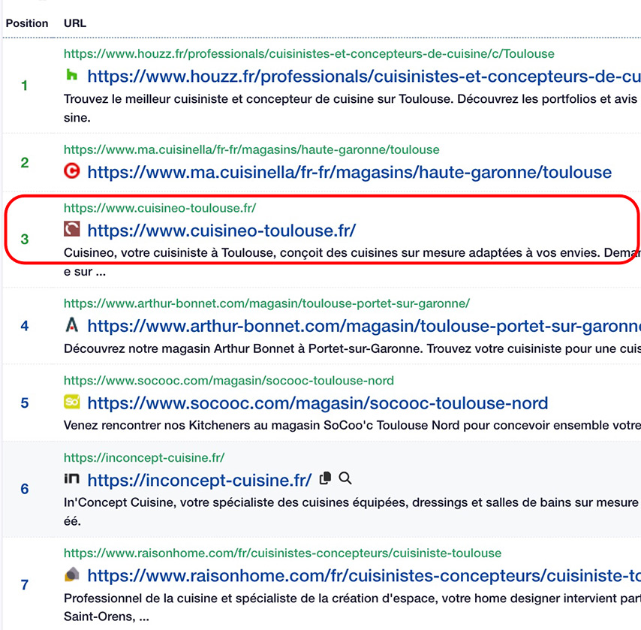
Task: Click the Position column header
Action: pos(27,23)
